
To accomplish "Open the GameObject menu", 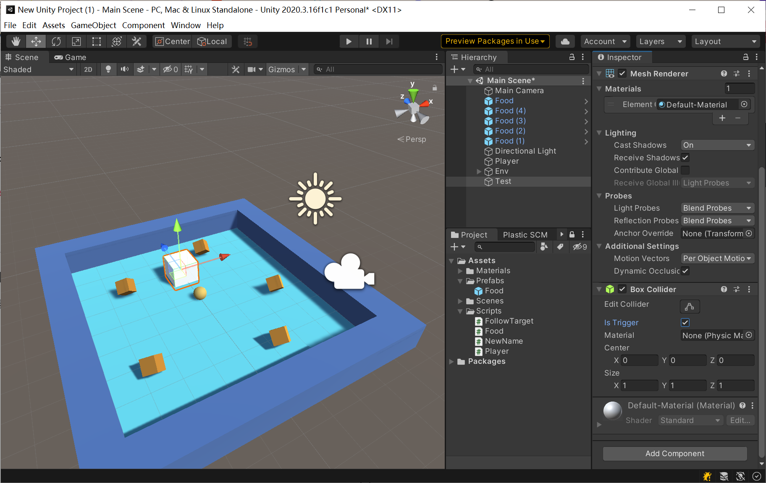I will (x=93, y=25).
